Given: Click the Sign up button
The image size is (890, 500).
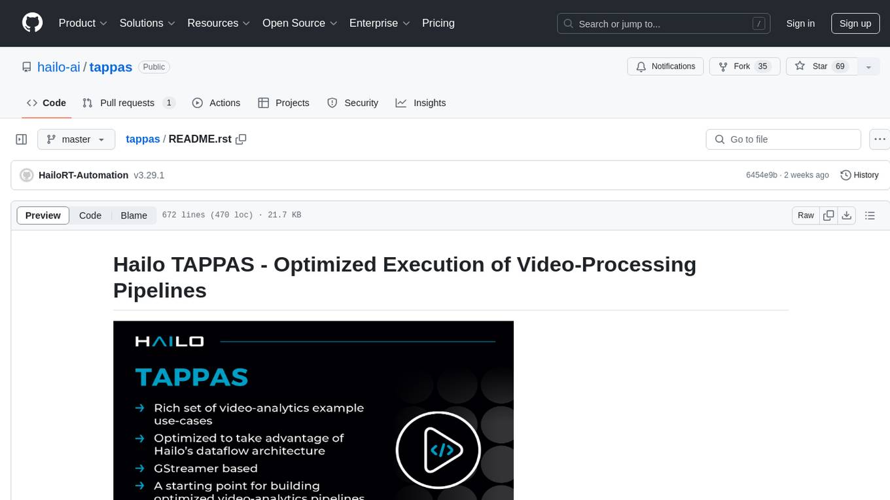Looking at the screenshot, I should coord(855,24).
